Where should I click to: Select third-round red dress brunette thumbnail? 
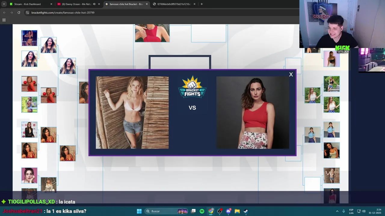click(x=68, y=153)
